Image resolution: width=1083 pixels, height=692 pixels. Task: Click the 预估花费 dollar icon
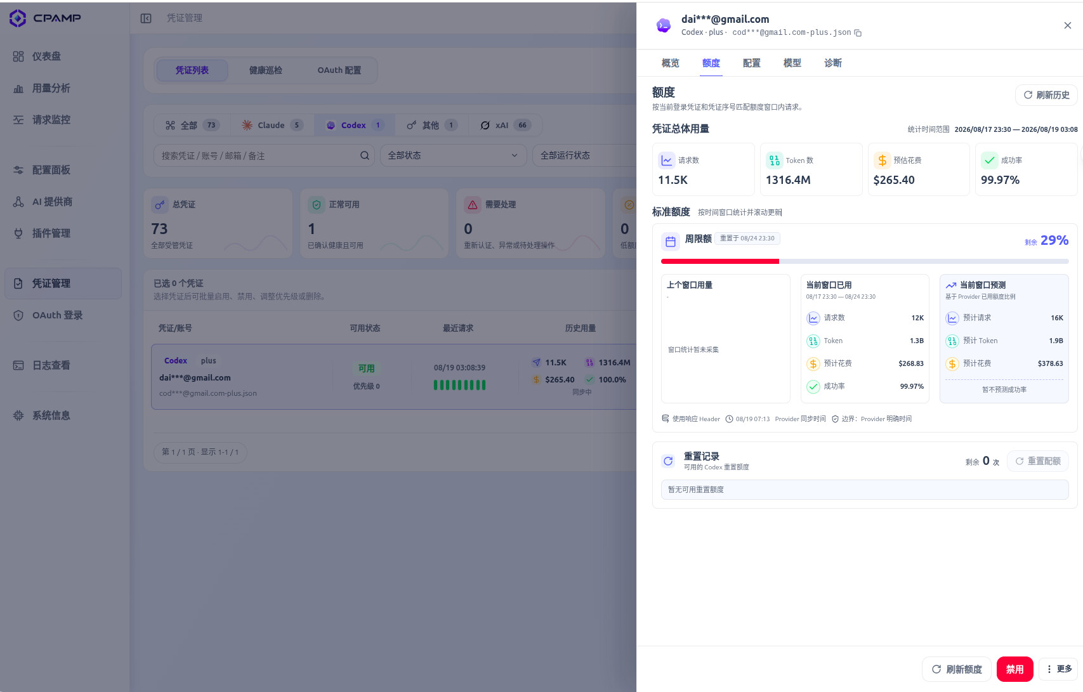click(882, 160)
